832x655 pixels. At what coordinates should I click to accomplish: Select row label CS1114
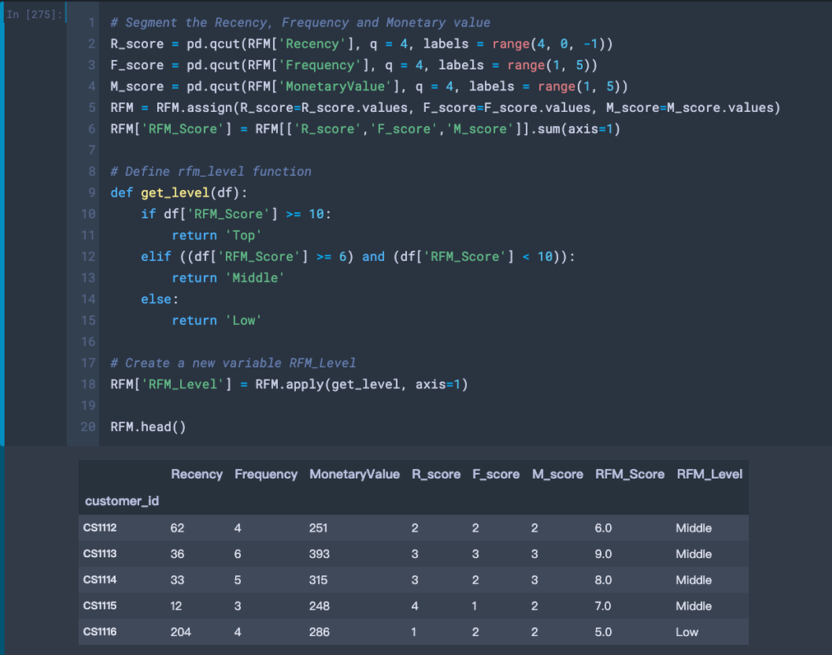99,579
